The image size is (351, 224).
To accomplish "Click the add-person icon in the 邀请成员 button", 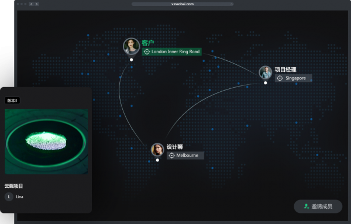I will 307,206.
